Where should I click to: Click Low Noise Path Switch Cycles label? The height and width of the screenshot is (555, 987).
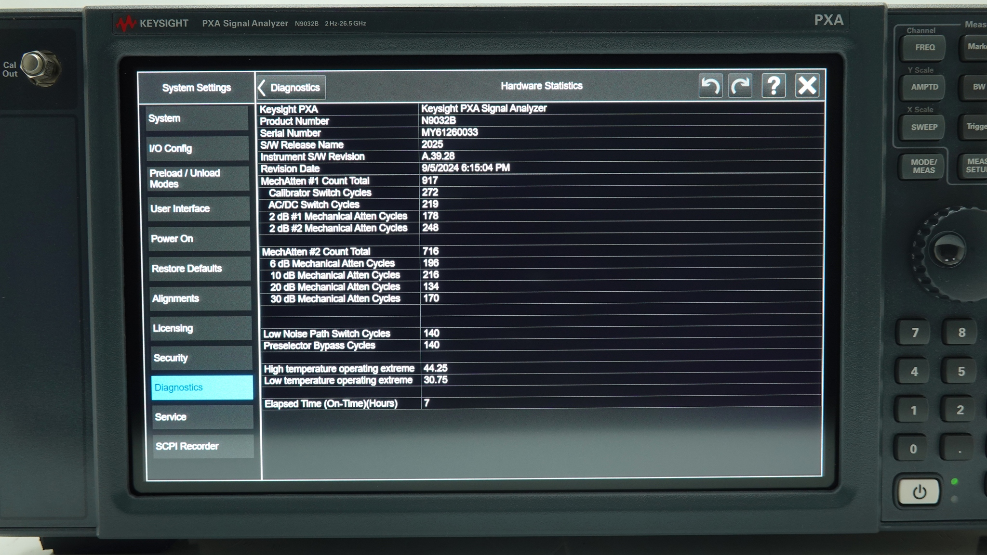coord(326,334)
